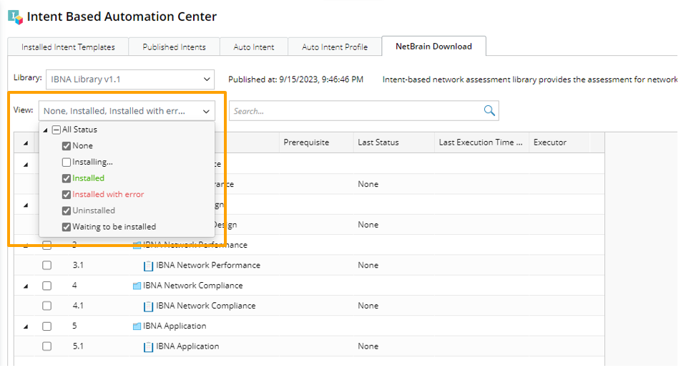Click the Prerequisite column header

(306, 142)
